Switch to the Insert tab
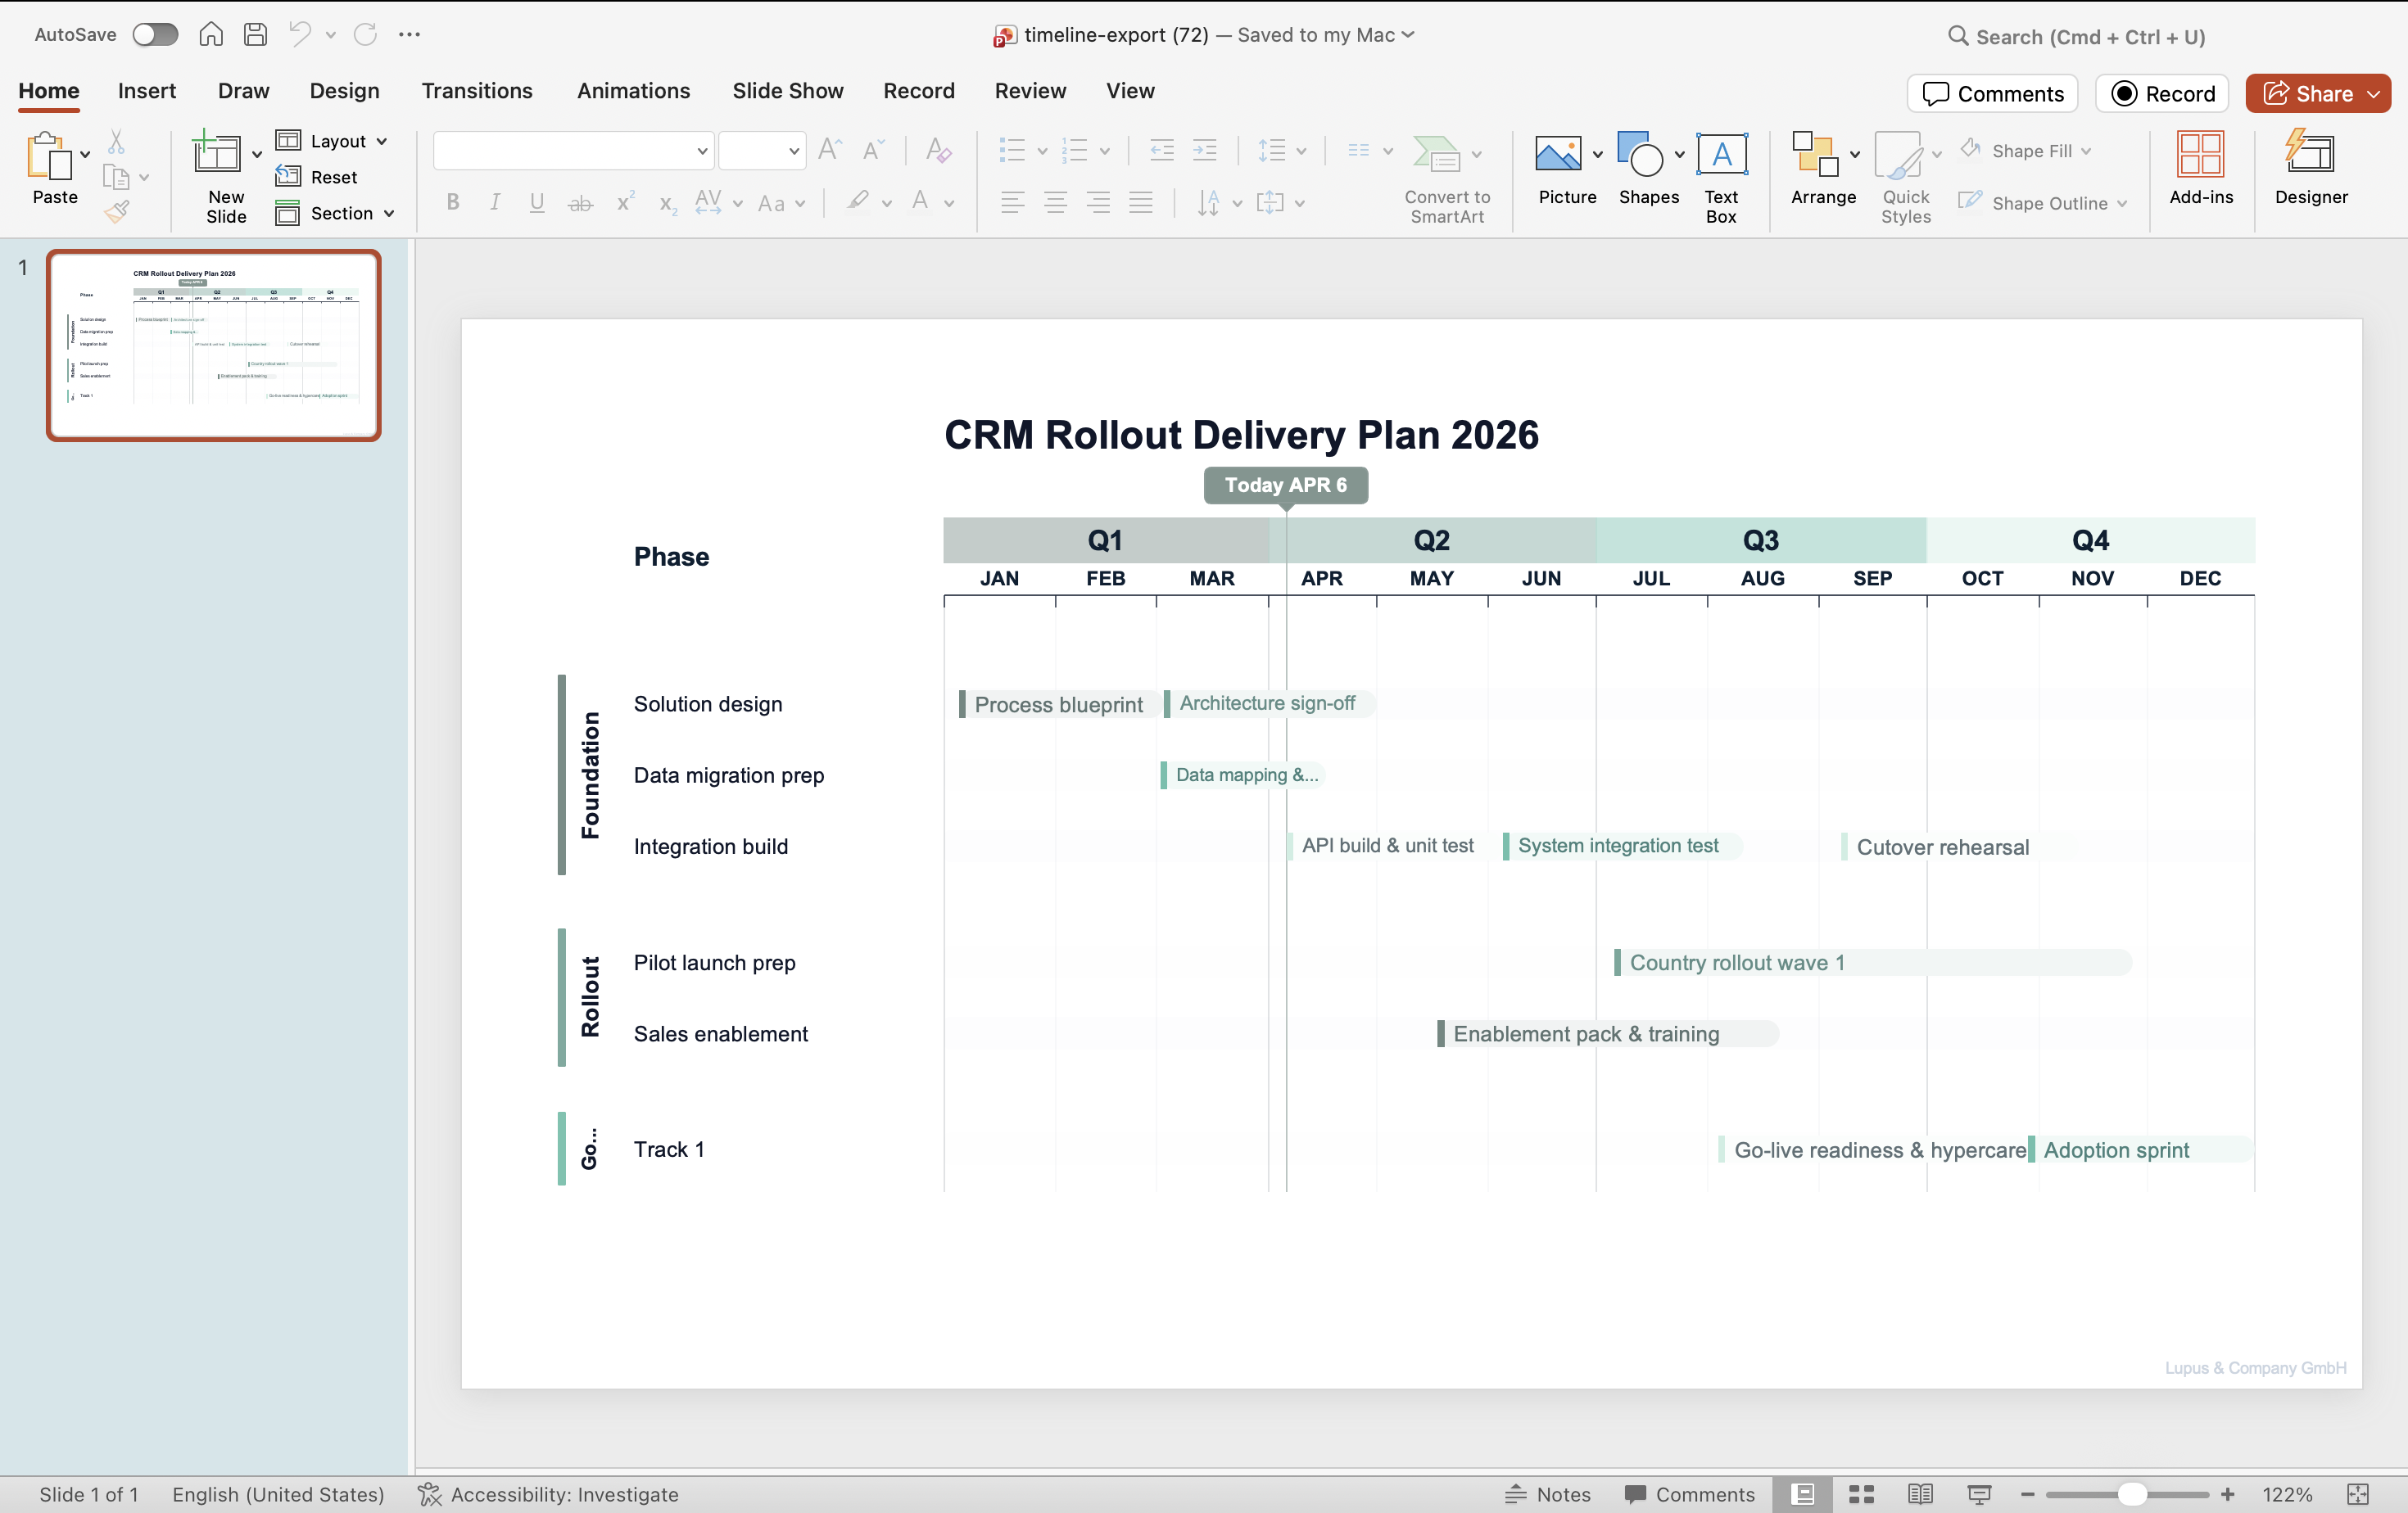The image size is (2408, 1513). tap(147, 91)
